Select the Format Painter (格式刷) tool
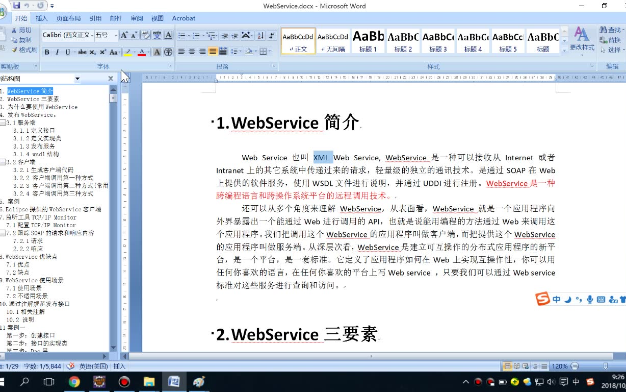This screenshot has height=392, width=626. click(x=23, y=52)
